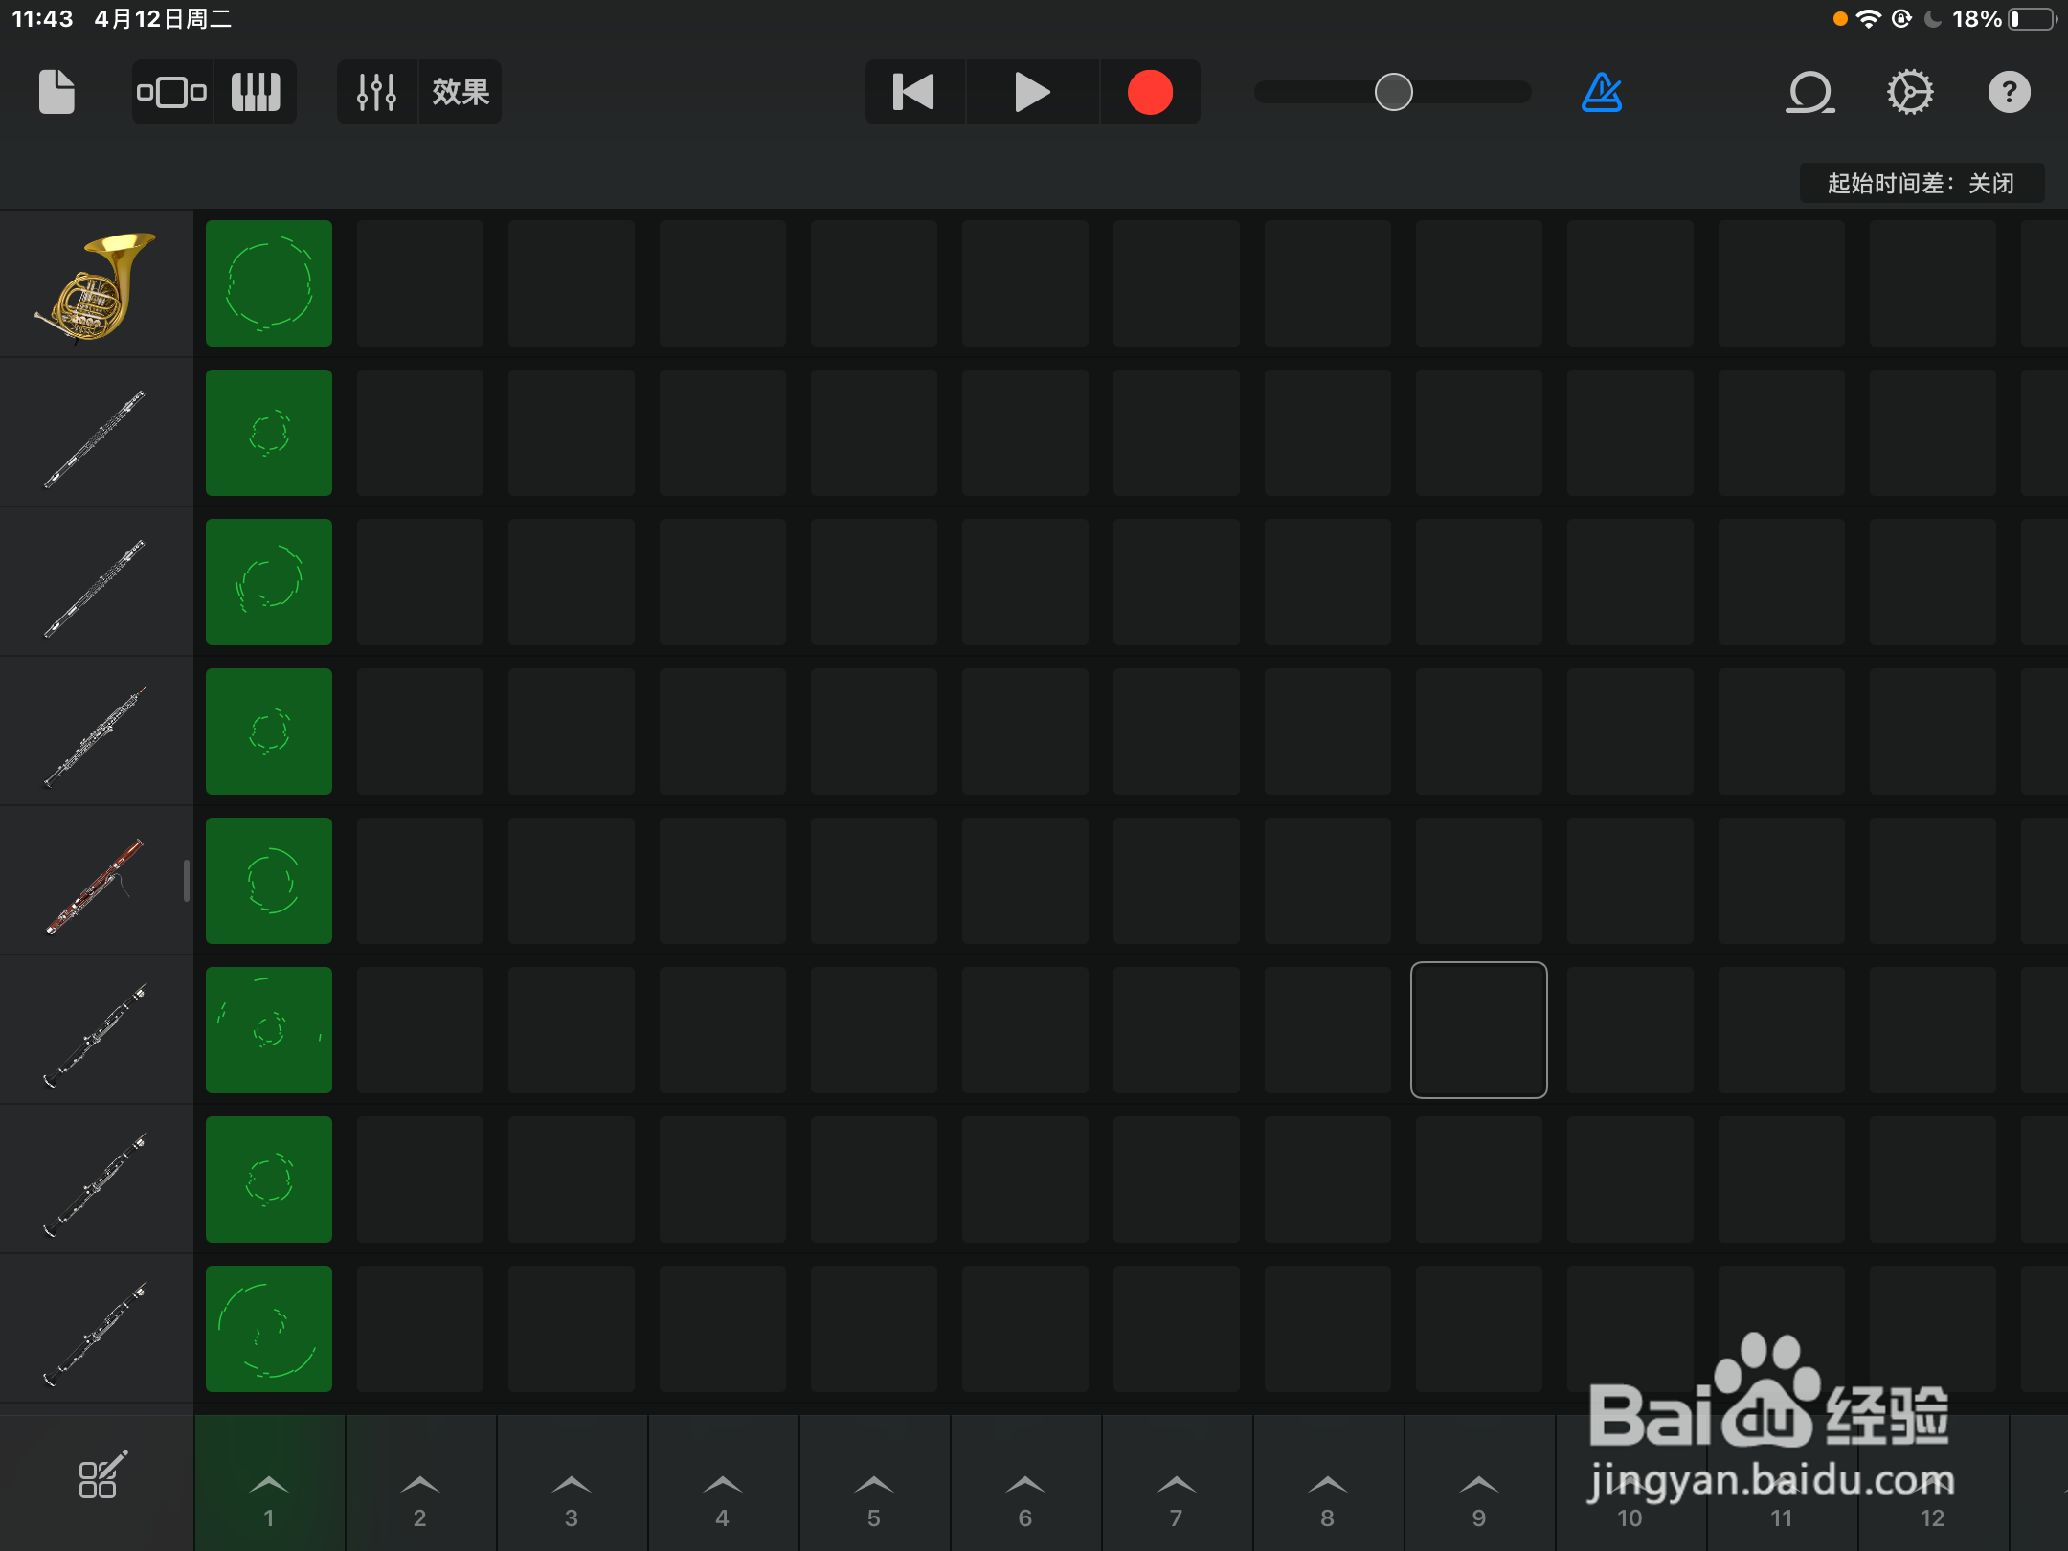
Task: Toggle cell editing mode icon
Action: pos(100,1476)
